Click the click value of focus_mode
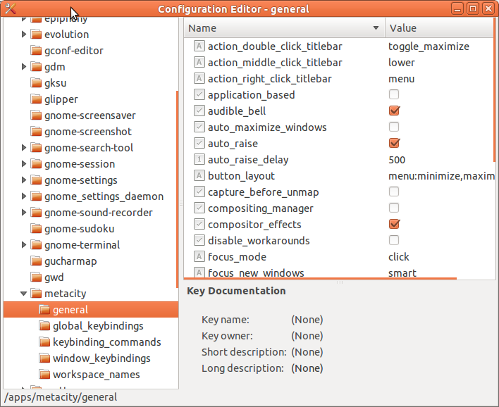This screenshot has width=499, height=407. [398, 257]
